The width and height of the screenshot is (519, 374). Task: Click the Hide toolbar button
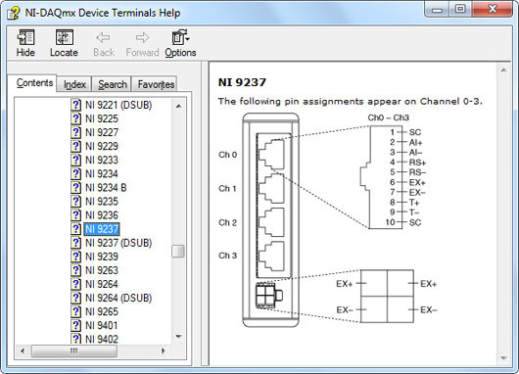coord(25,43)
